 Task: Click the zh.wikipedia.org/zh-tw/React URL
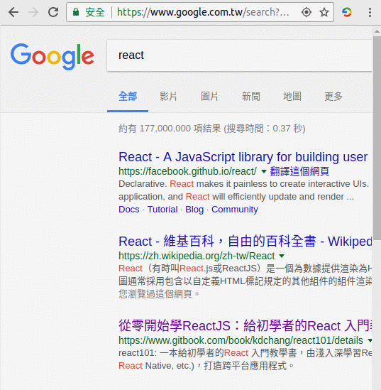197,256
